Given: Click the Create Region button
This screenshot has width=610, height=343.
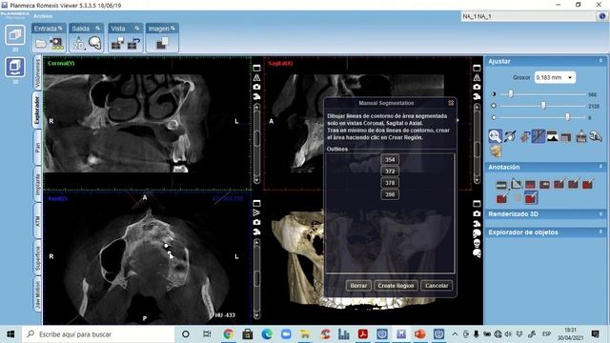Looking at the screenshot, I should click(396, 286).
